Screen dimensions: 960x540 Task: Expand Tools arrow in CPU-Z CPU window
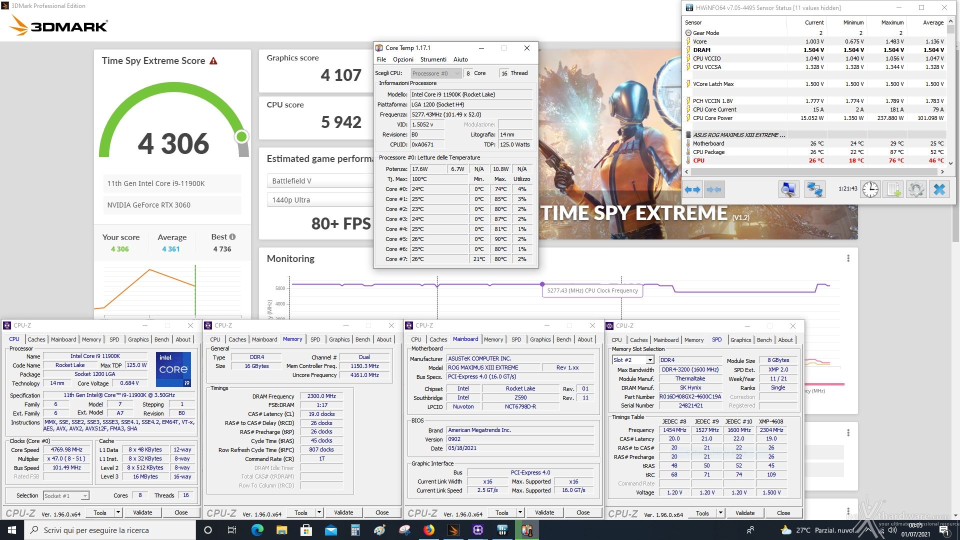[118, 512]
